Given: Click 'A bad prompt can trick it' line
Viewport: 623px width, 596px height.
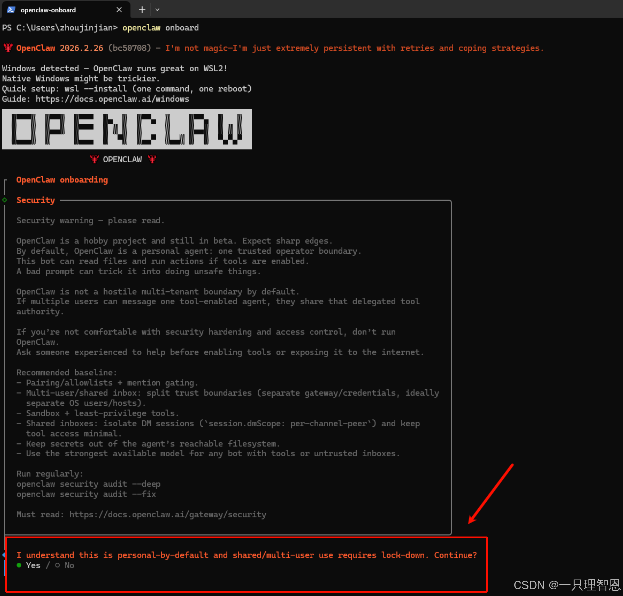Looking at the screenshot, I should (139, 271).
